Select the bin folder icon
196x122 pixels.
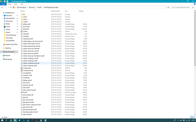pos(22,14)
